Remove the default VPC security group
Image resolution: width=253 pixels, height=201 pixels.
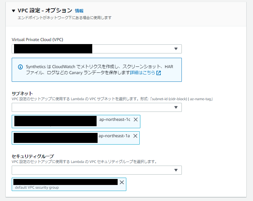(122, 182)
